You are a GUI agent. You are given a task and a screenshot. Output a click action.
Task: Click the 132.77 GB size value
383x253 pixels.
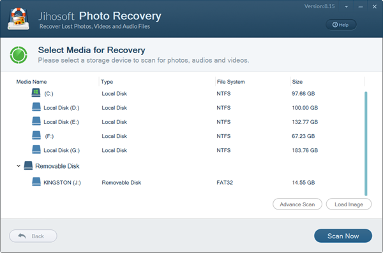click(x=305, y=122)
